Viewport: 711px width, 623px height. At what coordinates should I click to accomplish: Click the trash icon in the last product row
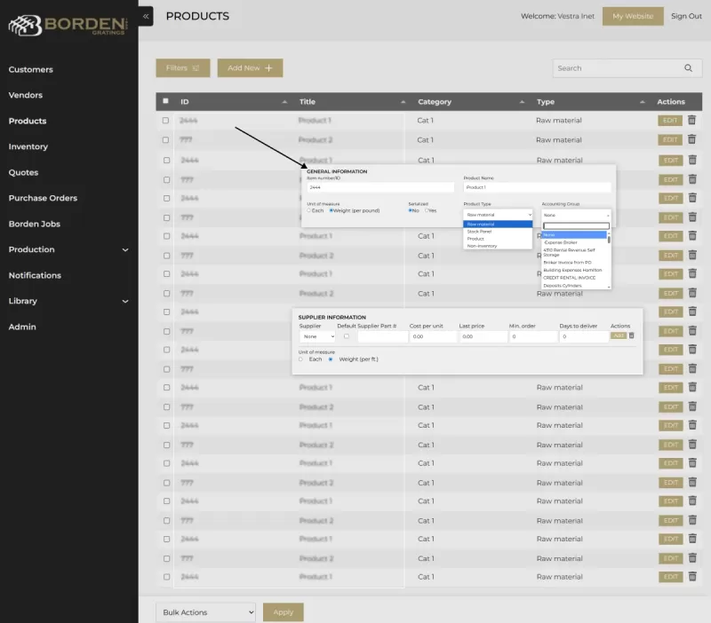click(x=691, y=577)
